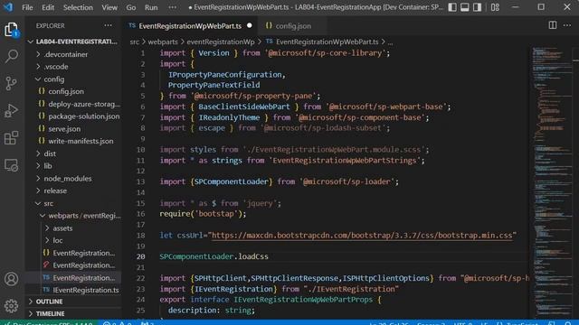Viewport: 579px width, 325px height.
Task: Show more menu items ellipsis
Action: [173, 7]
